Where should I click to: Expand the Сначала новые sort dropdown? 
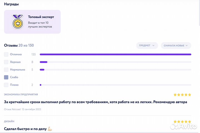(x=176, y=46)
